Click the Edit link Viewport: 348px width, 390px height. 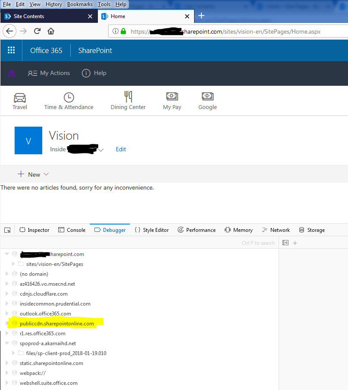pyautogui.click(x=121, y=149)
